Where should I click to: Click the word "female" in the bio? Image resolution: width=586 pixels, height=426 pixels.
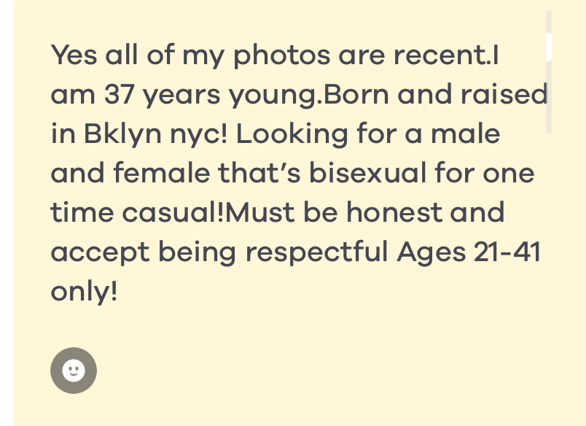coord(163,174)
